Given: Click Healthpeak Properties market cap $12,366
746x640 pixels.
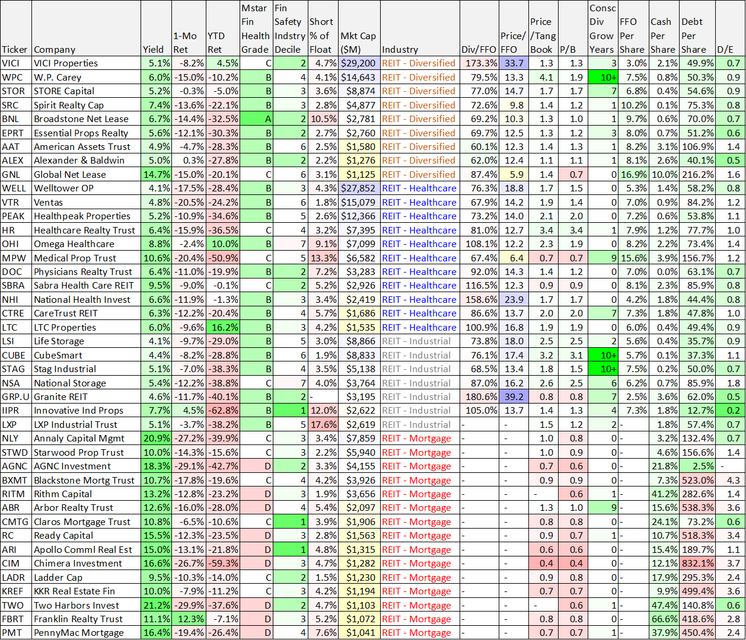Looking at the screenshot, I should point(359,216).
